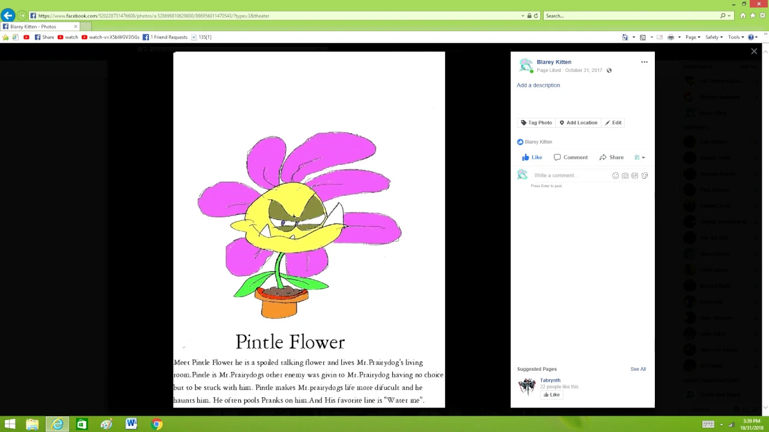769x432 pixels.
Task: Click the Comment button
Action: pos(571,157)
